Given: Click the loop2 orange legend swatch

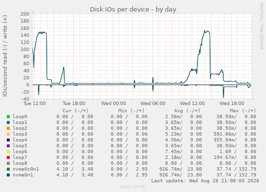Looking at the screenshot, I should 8,128.
